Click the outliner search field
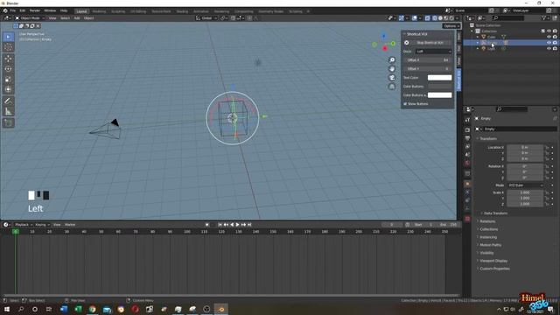The image size is (560, 315). pos(508,17)
